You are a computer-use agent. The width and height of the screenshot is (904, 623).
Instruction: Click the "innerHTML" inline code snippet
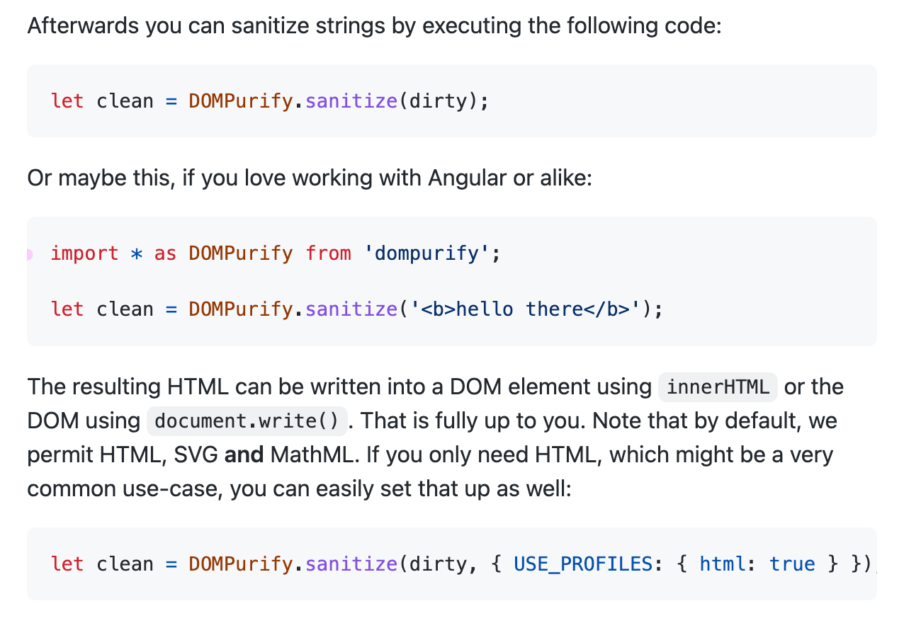pos(718,387)
